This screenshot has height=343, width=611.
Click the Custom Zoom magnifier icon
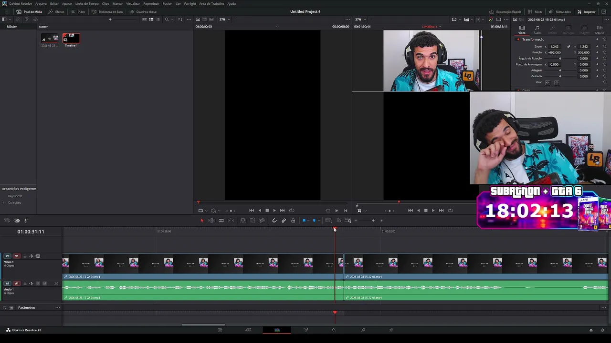tap(349, 221)
